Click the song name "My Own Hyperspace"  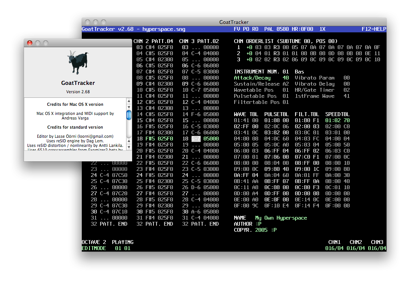tap(281, 218)
